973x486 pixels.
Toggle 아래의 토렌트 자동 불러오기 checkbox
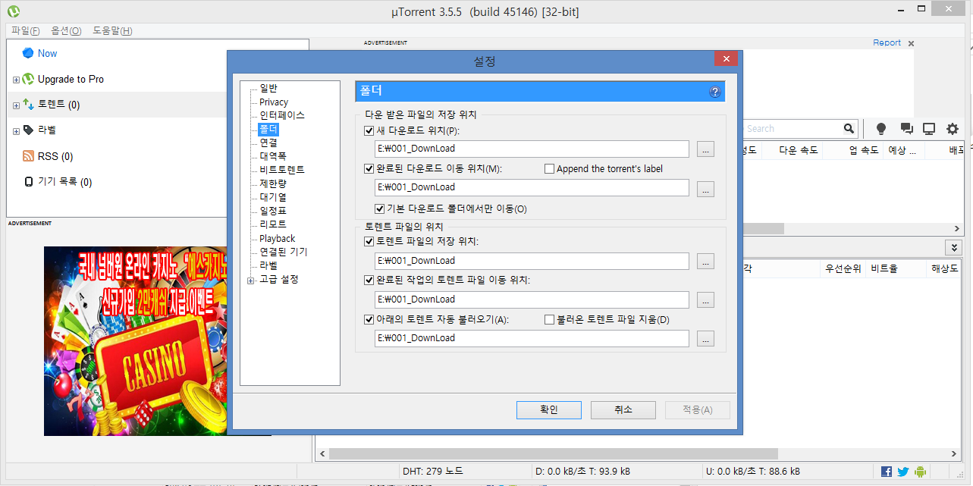(369, 319)
